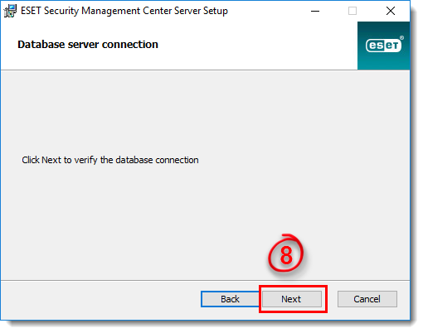
Task: Click the 'Database server connection' heading
Action: (88, 45)
